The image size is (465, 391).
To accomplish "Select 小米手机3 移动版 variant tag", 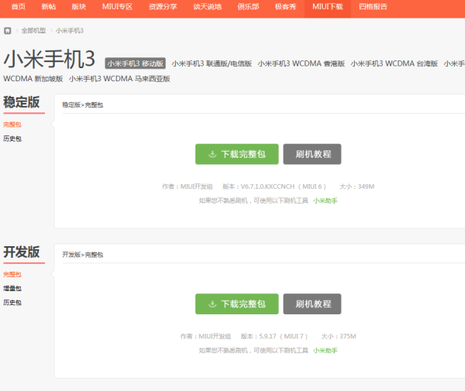I will pyautogui.click(x=135, y=63).
